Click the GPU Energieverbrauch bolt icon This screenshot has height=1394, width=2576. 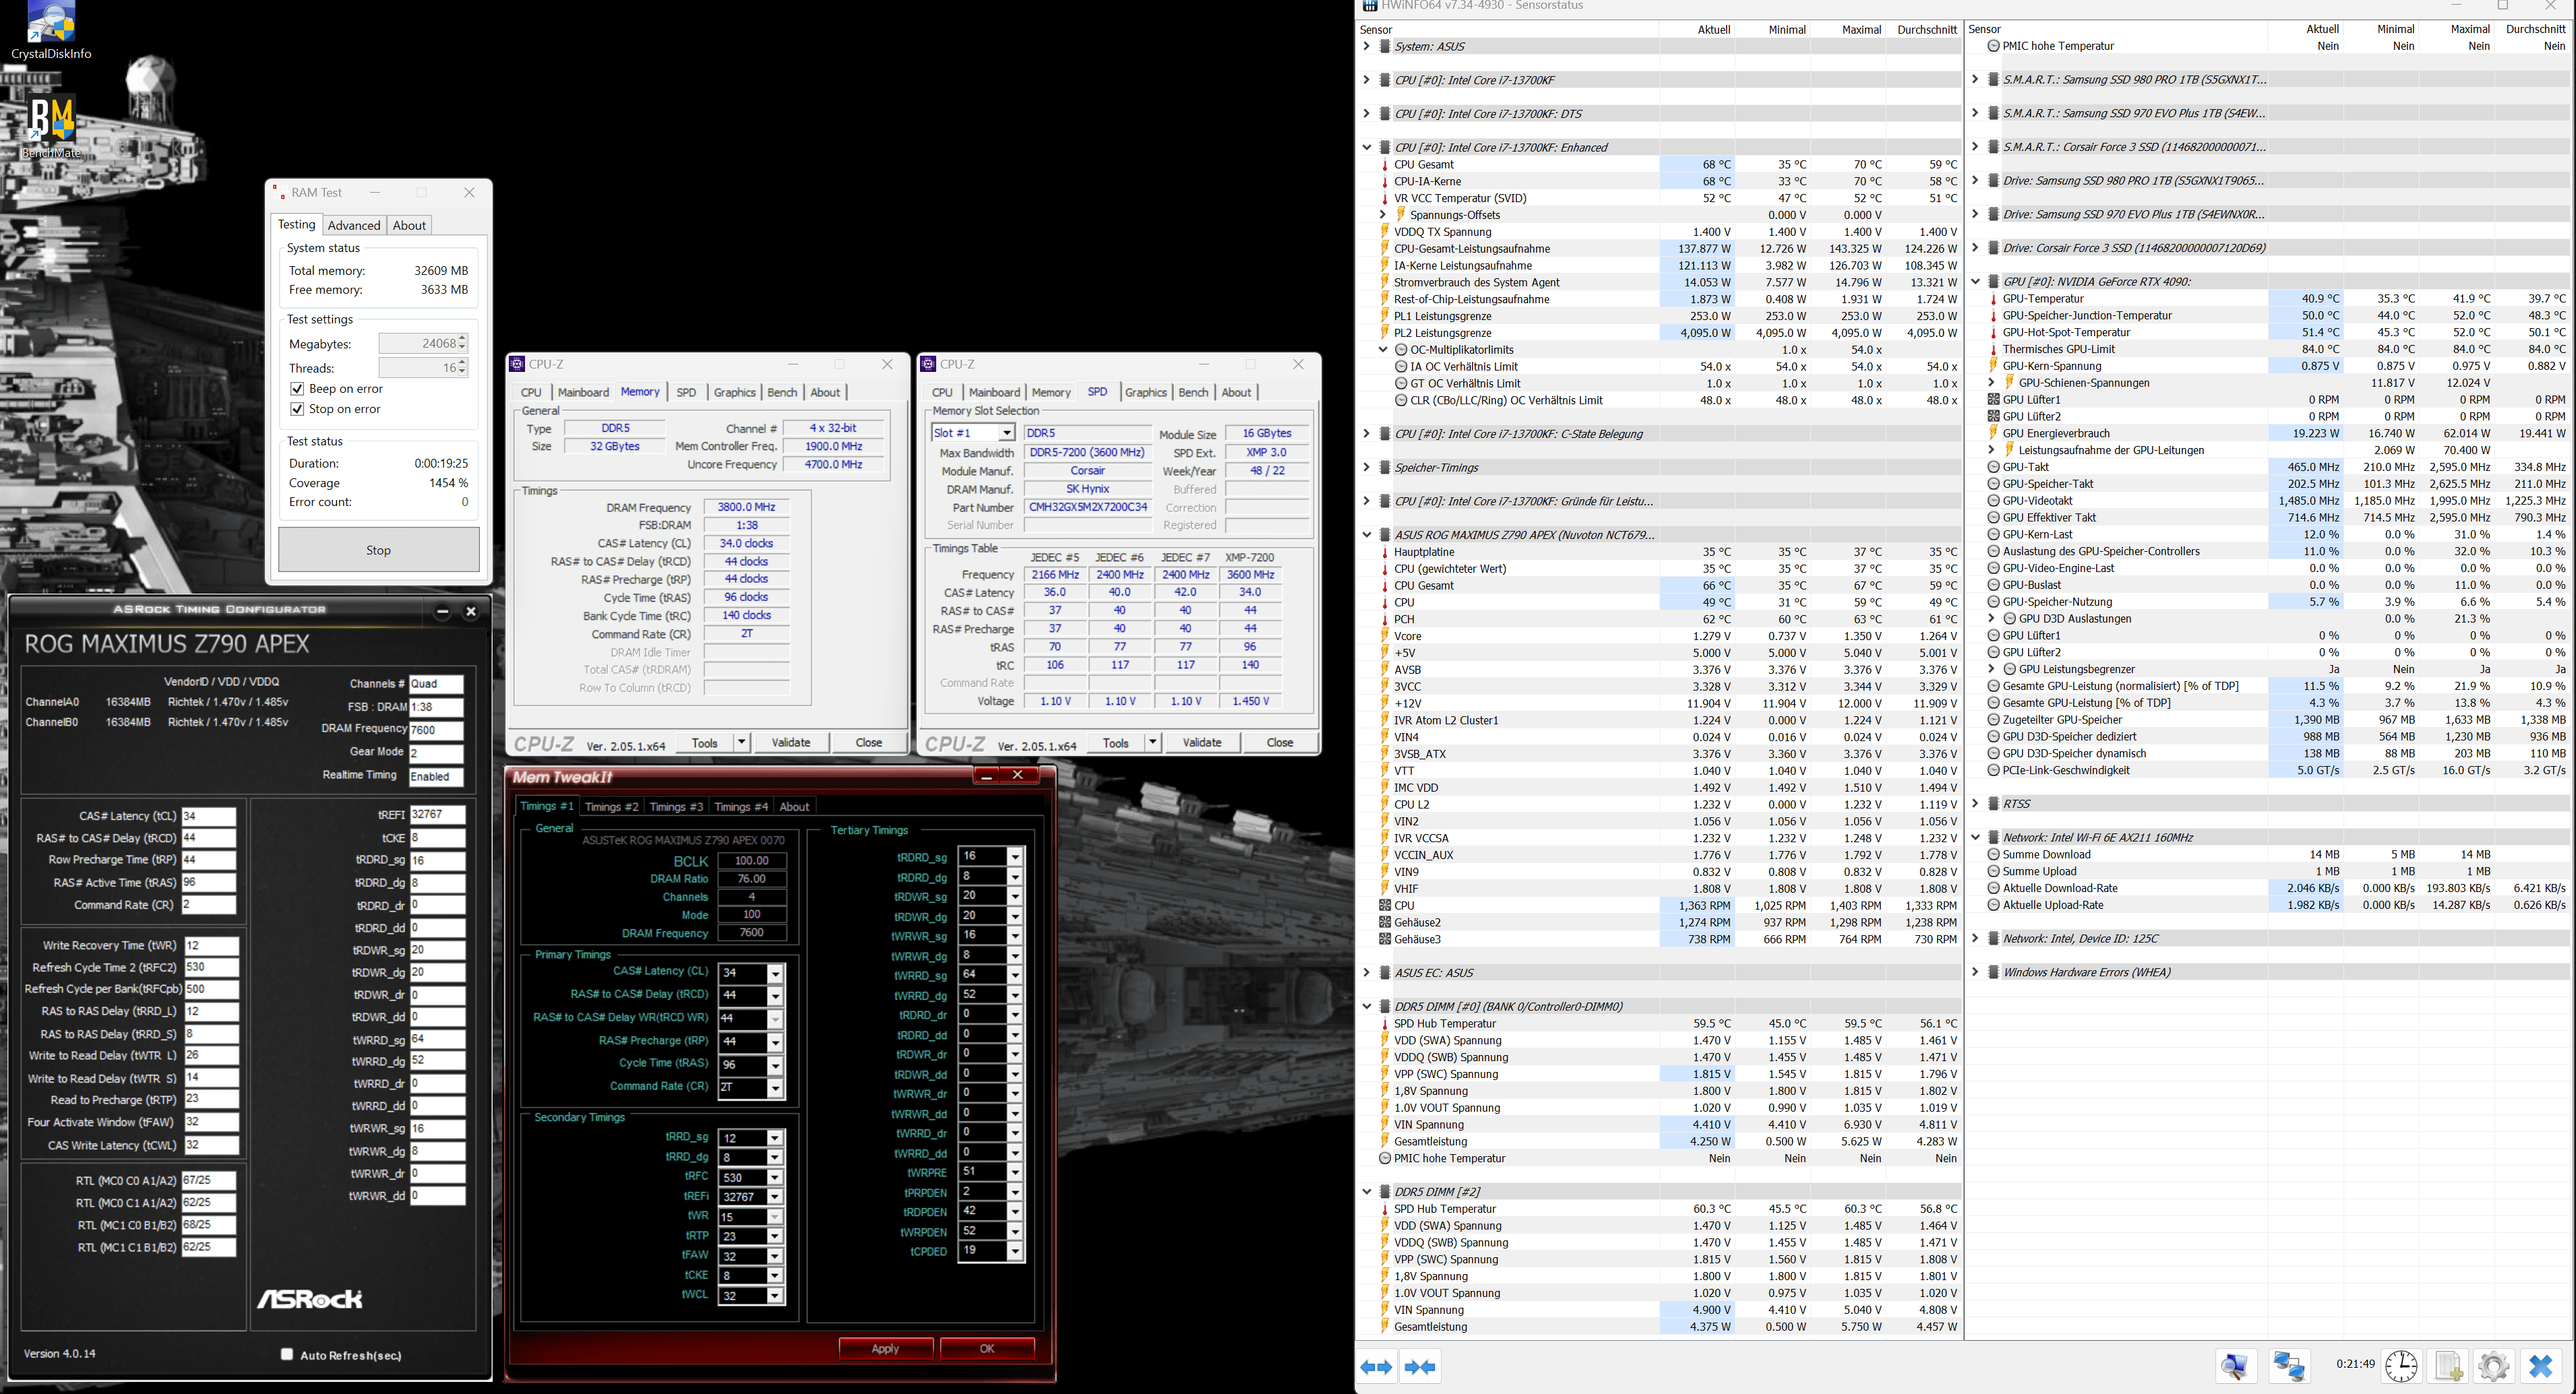1993,433
